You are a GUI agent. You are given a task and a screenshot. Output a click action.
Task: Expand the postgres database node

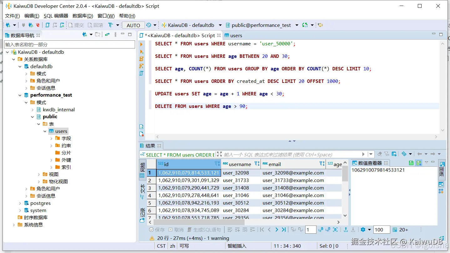pos(20,203)
